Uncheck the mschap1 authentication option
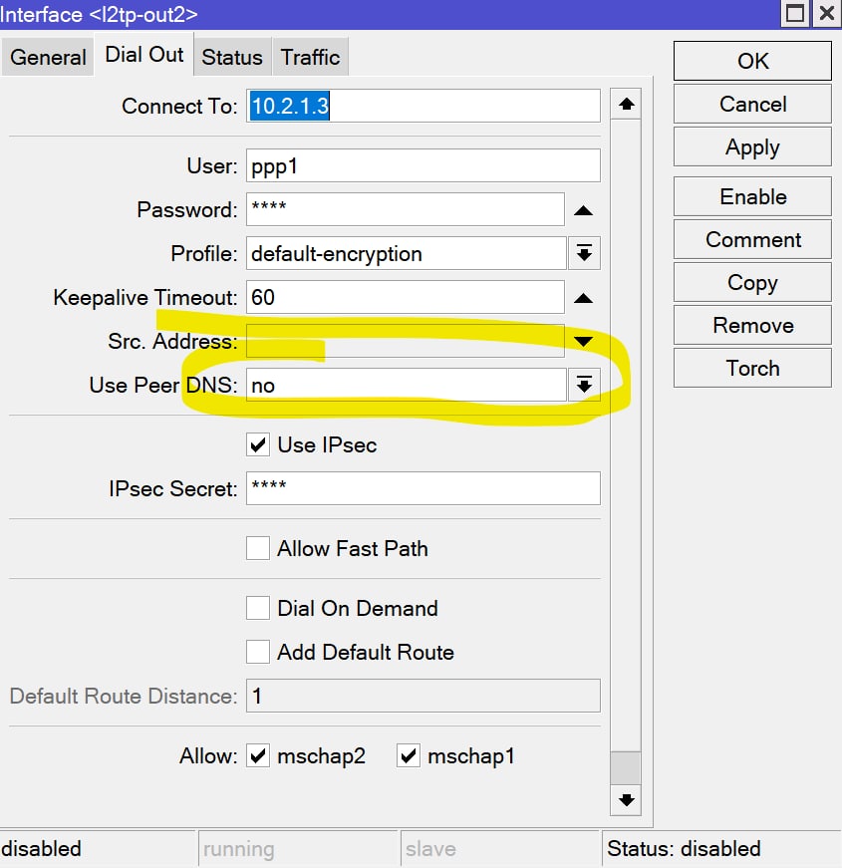Screen dimensions: 842x868 [409, 755]
